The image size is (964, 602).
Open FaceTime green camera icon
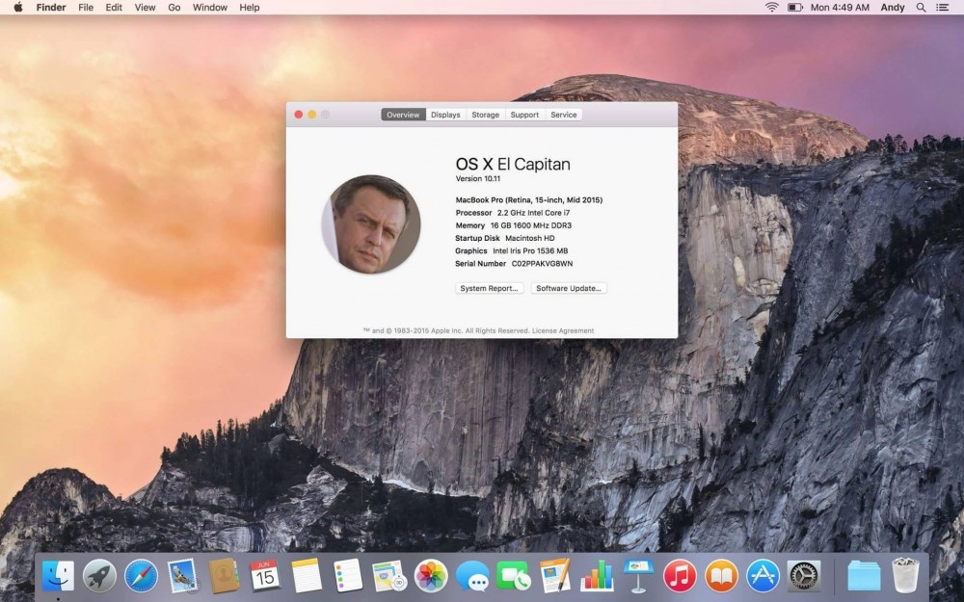[514, 576]
